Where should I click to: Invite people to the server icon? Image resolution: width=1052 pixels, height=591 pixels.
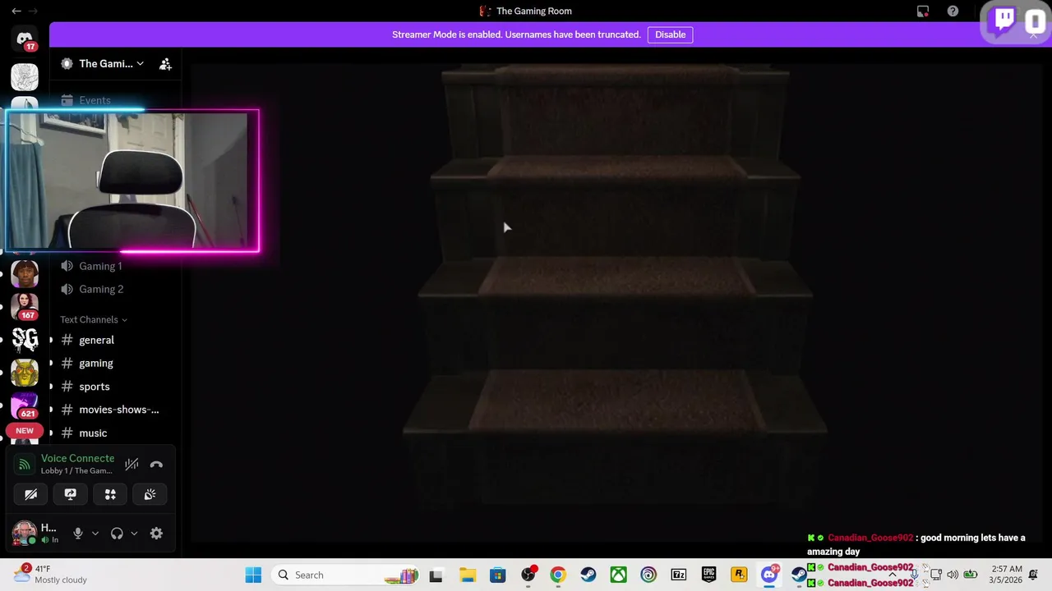click(x=165, y=64)
